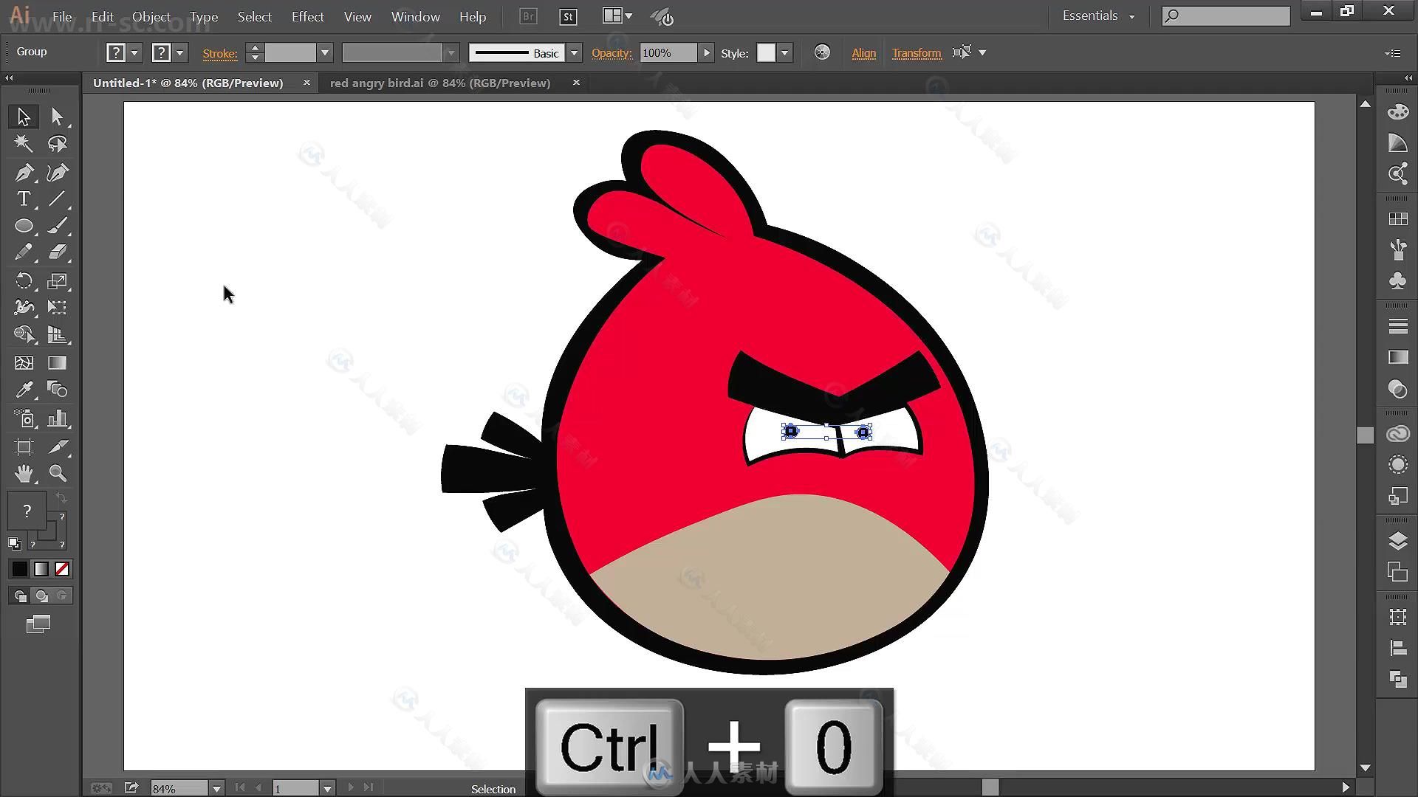The width and height of the screenshot is (1418, 797).
Task: Select the Rotate tool
Action: pyautogui.click(x=24, y=281)
